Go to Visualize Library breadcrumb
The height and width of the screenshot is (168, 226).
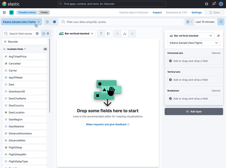tap(27, 13)
